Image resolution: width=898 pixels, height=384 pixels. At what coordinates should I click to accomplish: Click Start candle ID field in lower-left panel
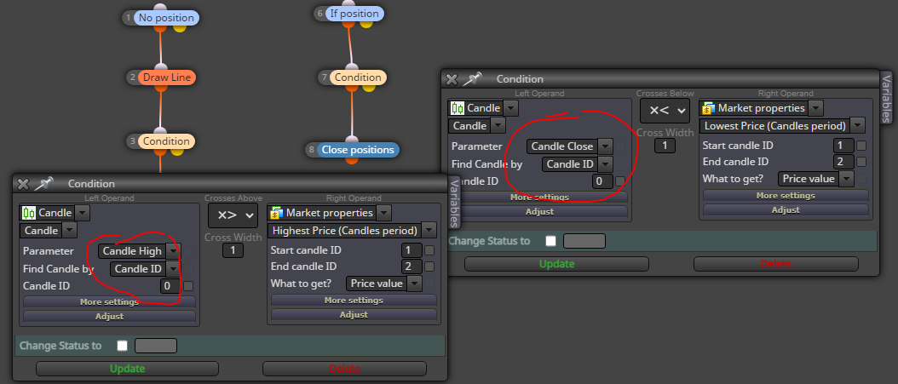[x=412, y=250]
